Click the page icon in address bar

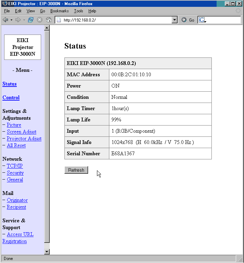click(x=59, y=20)
